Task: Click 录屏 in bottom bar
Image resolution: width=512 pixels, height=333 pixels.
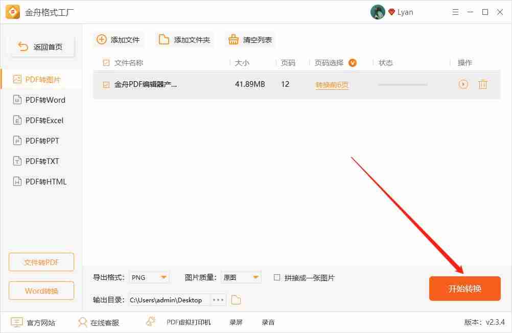Action: [236, 323]
